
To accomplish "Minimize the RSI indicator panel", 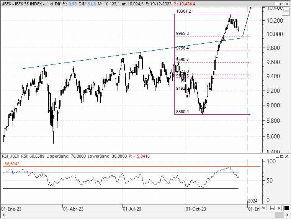I will click(277, 156).
